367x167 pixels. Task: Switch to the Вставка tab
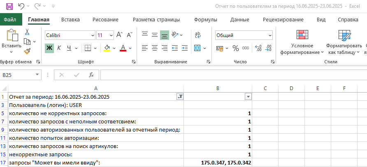pyautogui.click(x=70, y=20)
